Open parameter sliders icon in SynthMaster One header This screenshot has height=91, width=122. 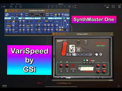(x=13, y=11)
